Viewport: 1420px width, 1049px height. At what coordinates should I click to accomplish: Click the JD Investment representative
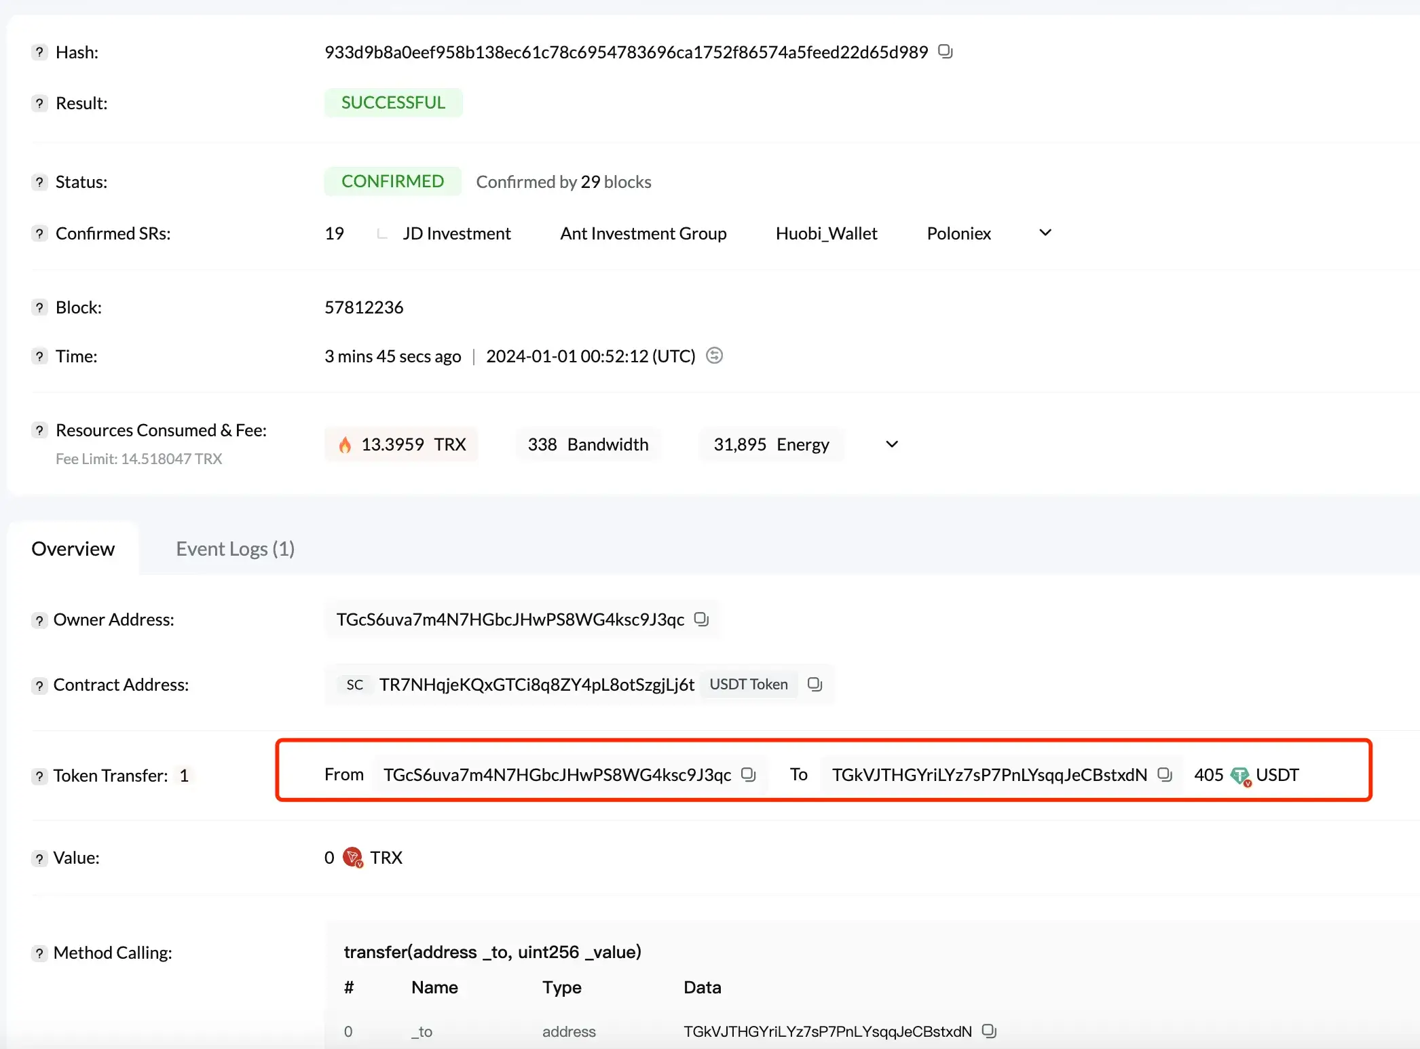(456, 233)
